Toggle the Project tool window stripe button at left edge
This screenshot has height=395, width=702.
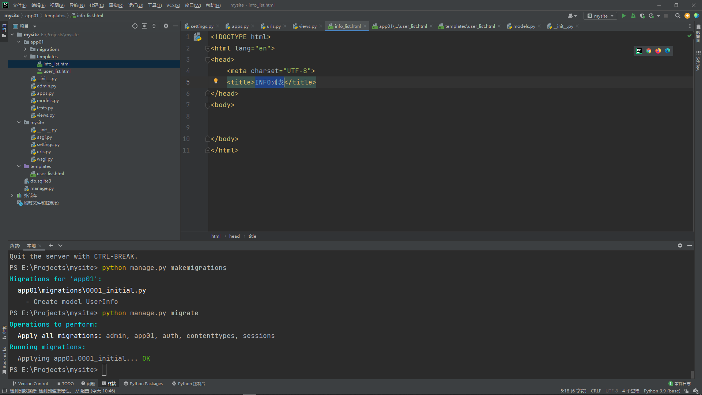(x=4, y=31)
